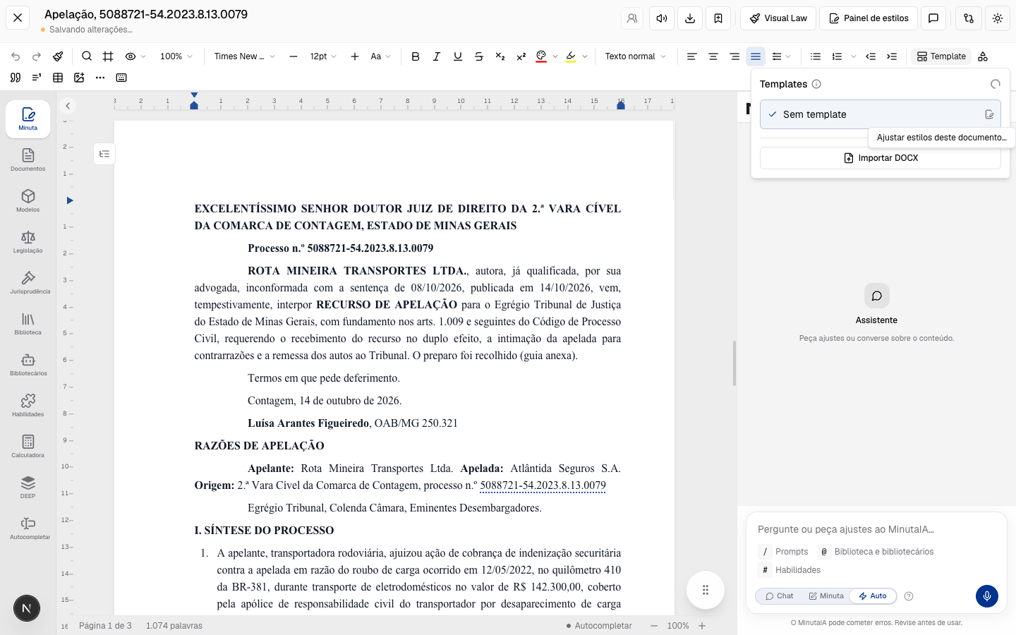This screenshot has height=635, width=1016.
Task: Open the 12pt font size dropdown
Action: pos(323,56)
